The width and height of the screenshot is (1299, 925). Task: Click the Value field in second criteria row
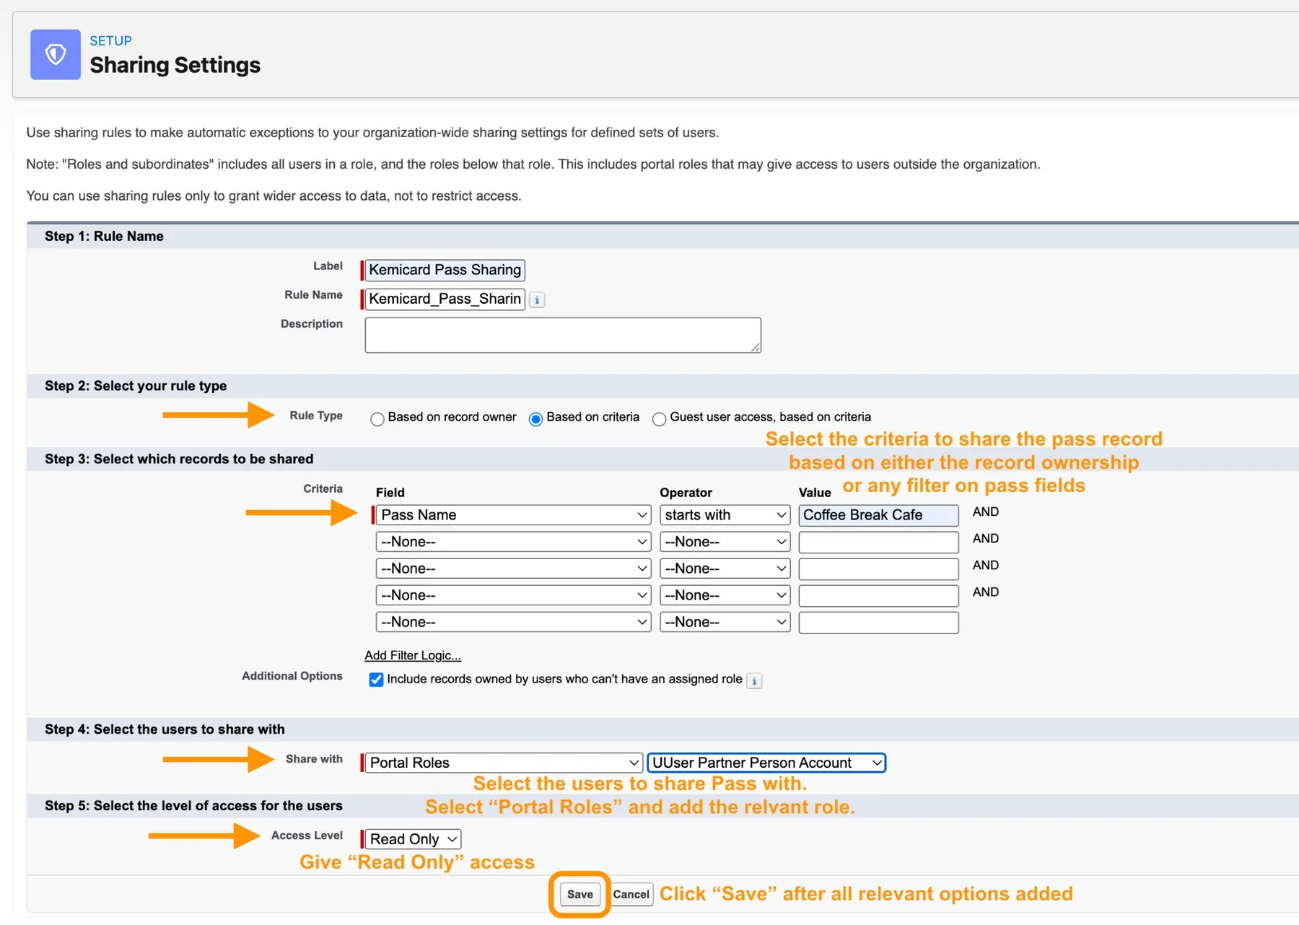click(878, 542)
